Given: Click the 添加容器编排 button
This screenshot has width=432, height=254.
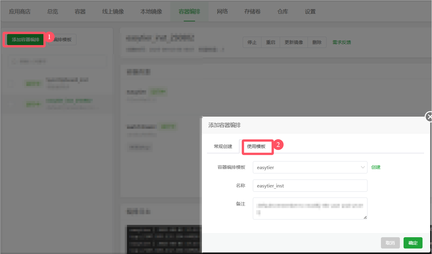Looking at the screenshot, I should 24,39.
